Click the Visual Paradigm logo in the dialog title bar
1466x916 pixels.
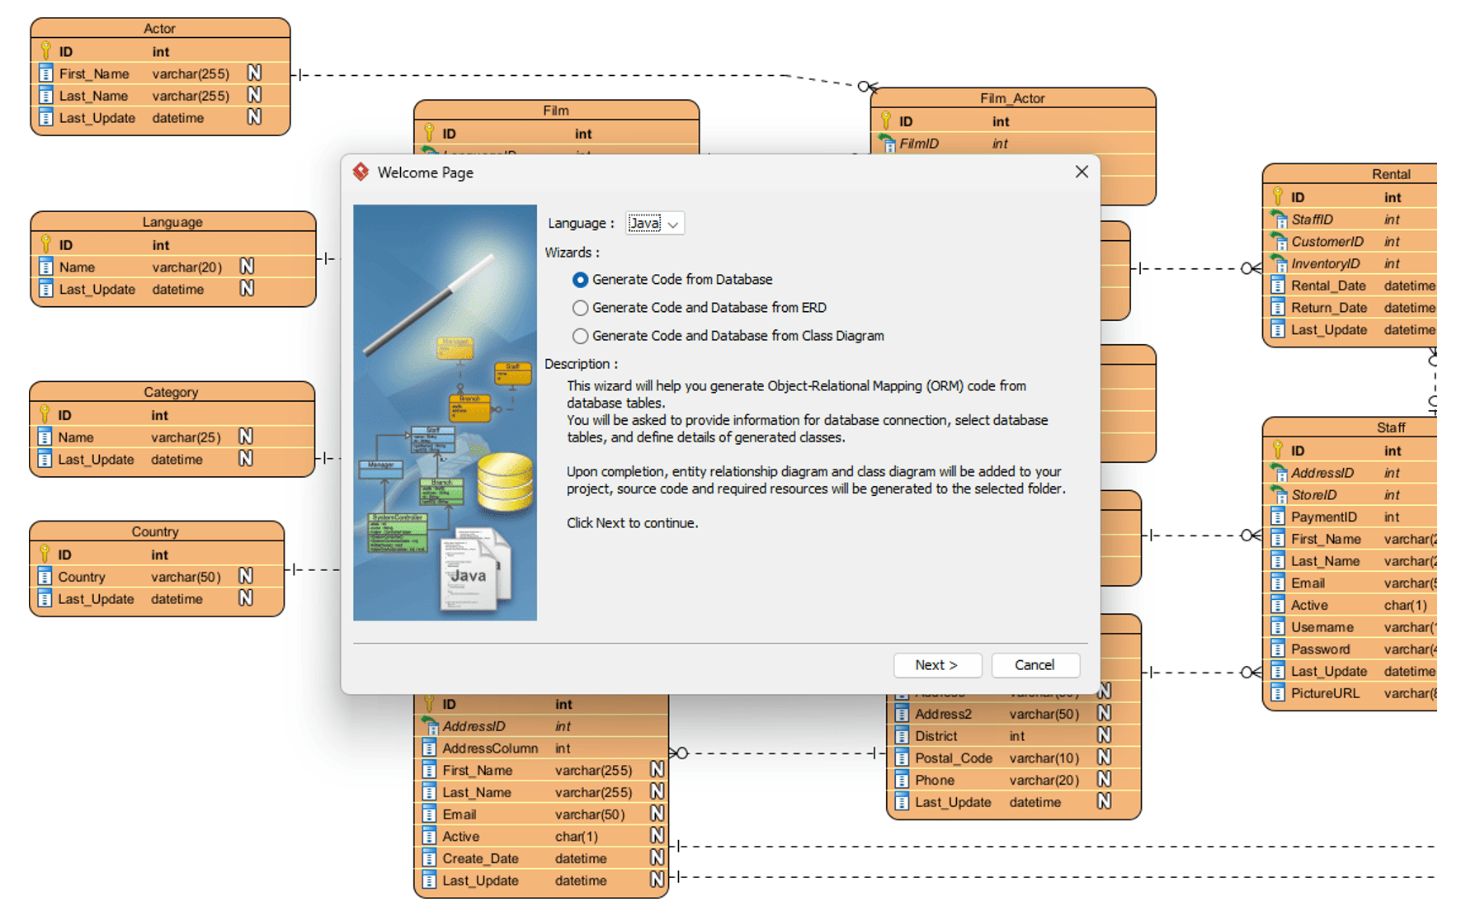[x=361, y=172]
